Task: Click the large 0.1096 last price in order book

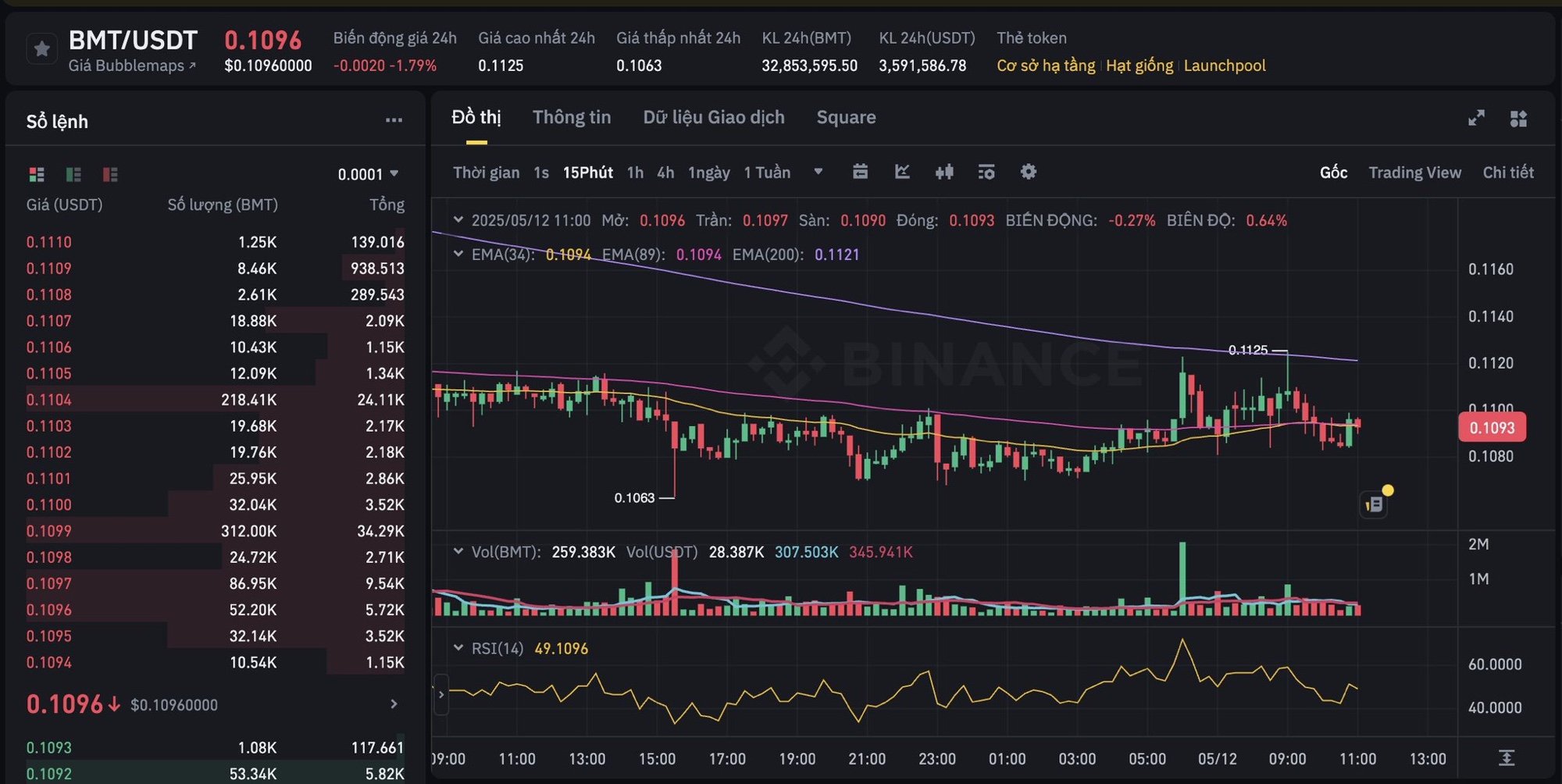Action: [x=65, y=704]
